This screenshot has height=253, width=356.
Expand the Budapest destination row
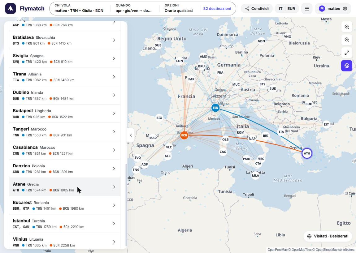[x=65, y=114]
